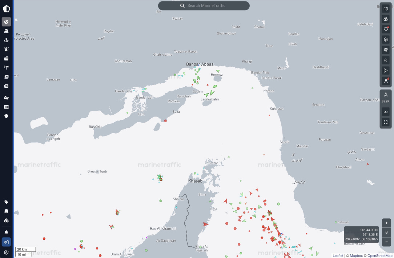Click the Kuhestak label
The height and width of the screenshot is (258, 394).
(277, 109)
